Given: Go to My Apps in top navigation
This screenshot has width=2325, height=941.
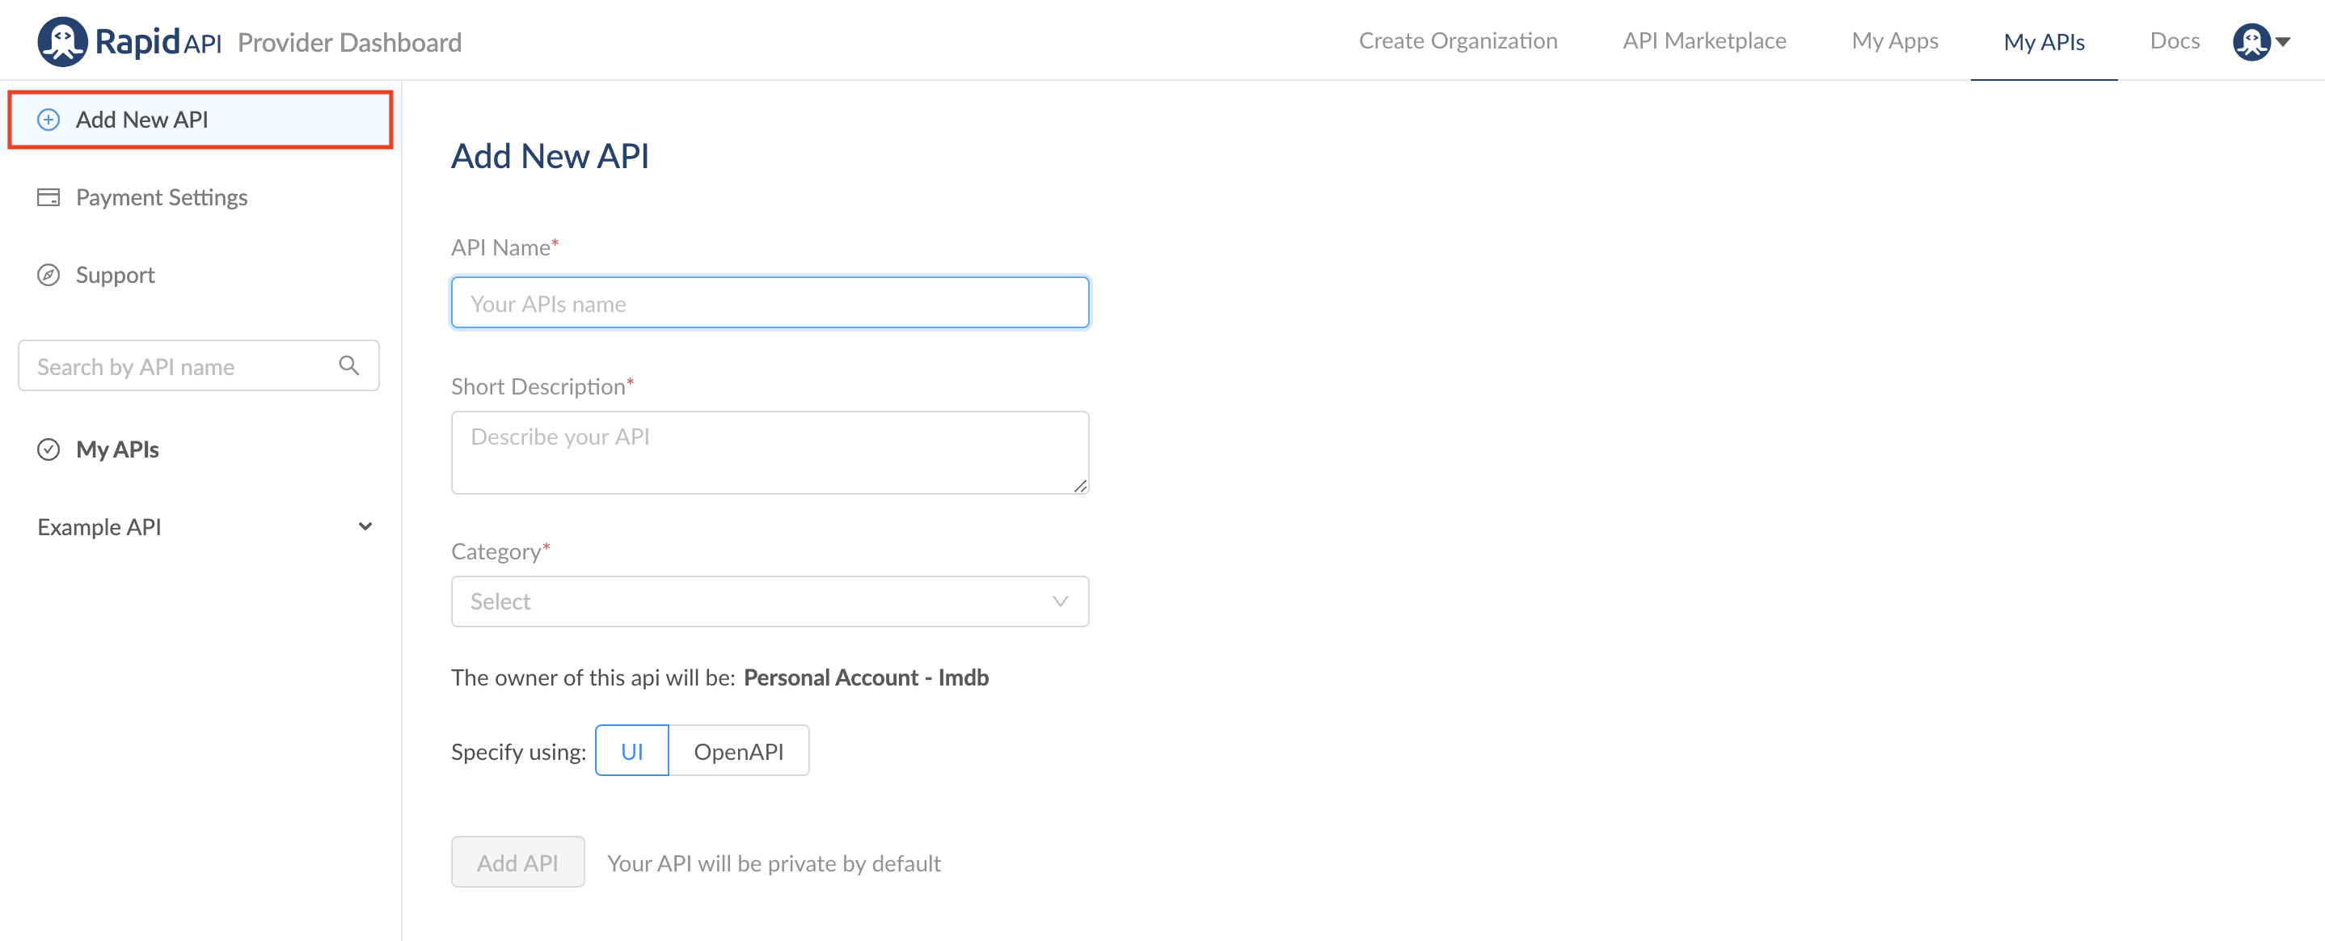Looking at the screenshot, I should pos(1894,41).
